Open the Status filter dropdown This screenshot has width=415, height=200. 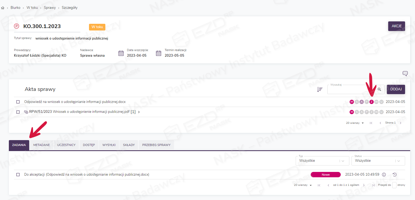pos(378,161)
